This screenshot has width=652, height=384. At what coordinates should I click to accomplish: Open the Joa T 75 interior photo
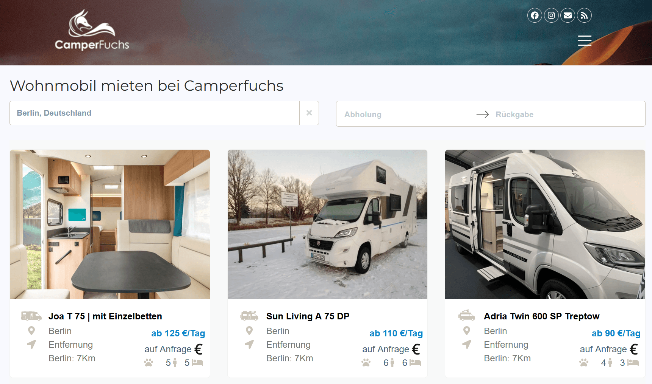point(110,224)
